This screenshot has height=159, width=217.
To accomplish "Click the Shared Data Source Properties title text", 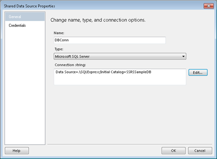I will 30,6.
